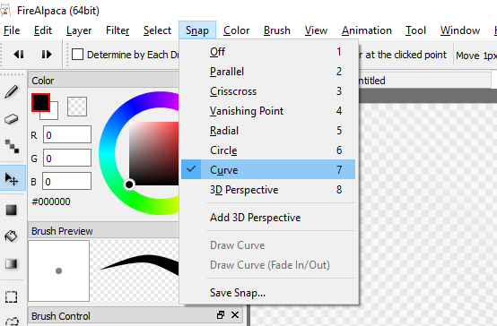Click the #000000 hex value
Image resolution: width=497 pixels, height=326 pixels.
[x=51, y=202]
